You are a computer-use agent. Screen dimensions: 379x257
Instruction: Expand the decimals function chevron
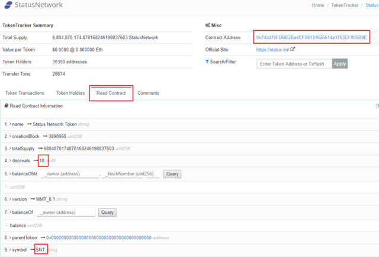pos(10,160)
